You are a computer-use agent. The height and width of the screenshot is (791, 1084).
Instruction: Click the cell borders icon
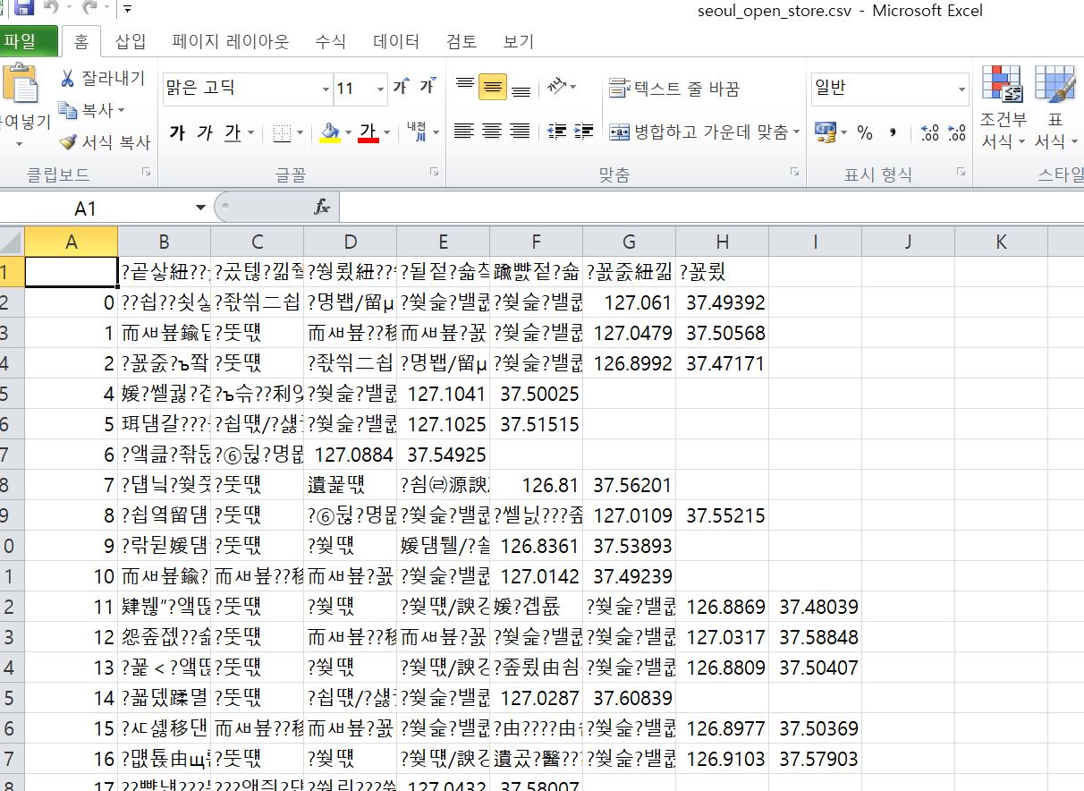(282, 133)
